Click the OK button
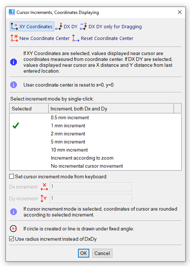Screen dimensions: 190x266 (x=83, y=253)
